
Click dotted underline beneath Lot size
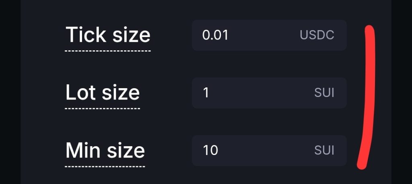(x=102, y=108)
